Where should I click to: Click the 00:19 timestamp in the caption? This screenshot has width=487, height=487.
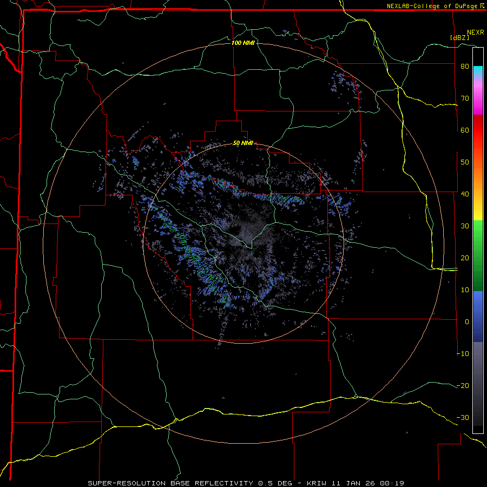coord(392,483)
